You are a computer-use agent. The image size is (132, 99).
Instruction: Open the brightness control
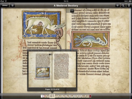coord(117,5)
